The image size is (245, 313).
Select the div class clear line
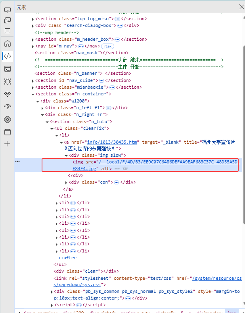pos(86,271)
